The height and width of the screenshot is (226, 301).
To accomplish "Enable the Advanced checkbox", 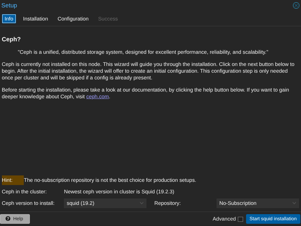I will (x=240, y=219).
